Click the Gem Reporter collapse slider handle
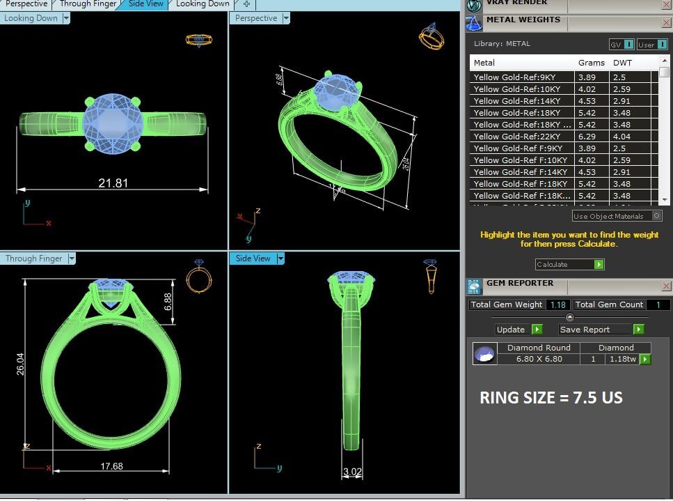Image resolution: width=673 pixels, height=501 pixels. 569,317
